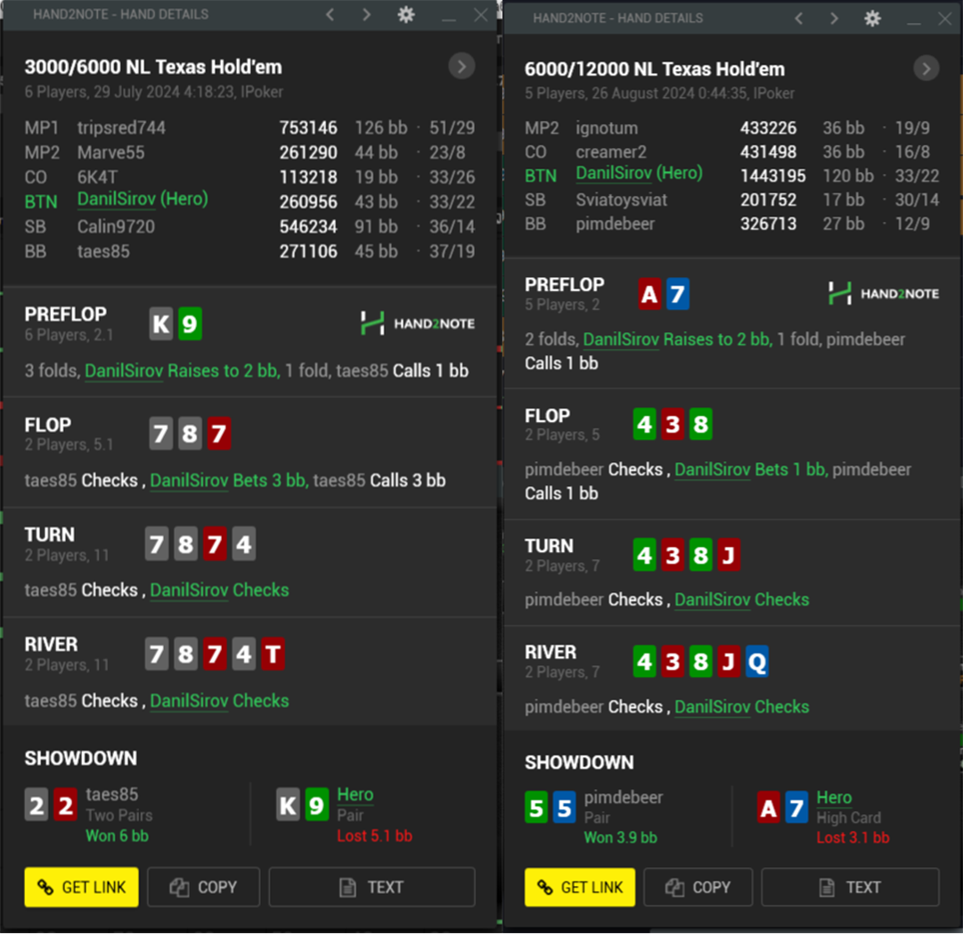Select ignotum in the right player list

pyautogui.click(x=607, y=127)
